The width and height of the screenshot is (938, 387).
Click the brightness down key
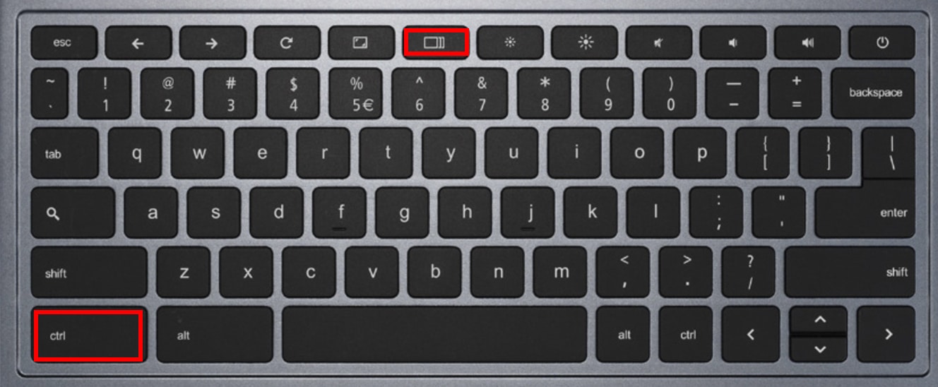tap(509, 43)
